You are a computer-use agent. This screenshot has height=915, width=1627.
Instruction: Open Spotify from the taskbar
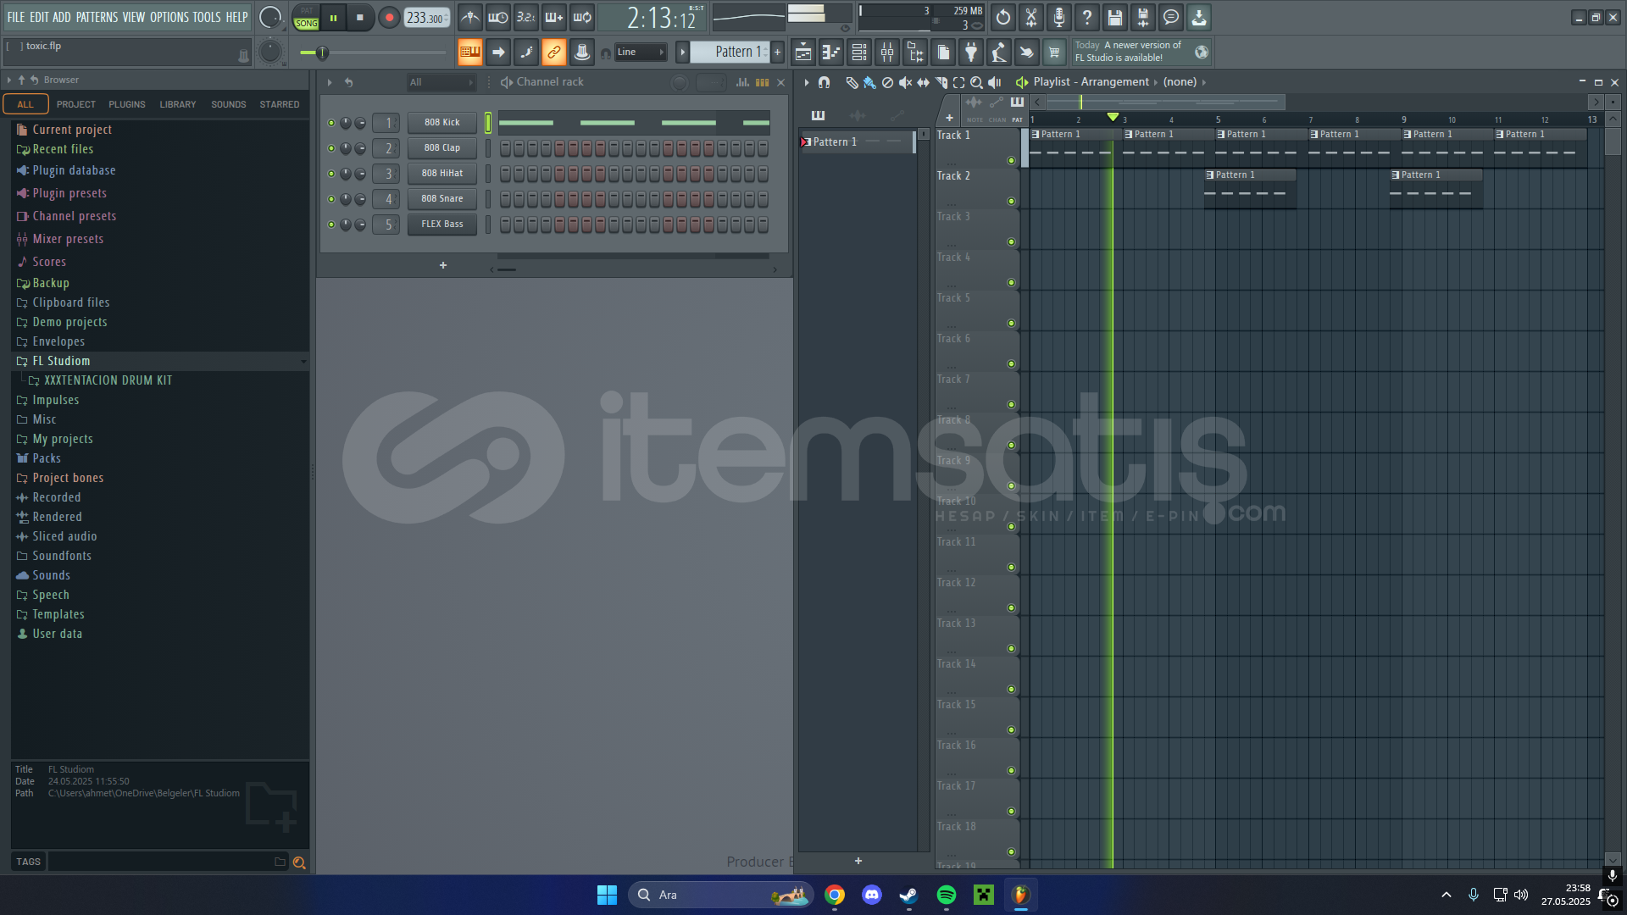[947, 895]
